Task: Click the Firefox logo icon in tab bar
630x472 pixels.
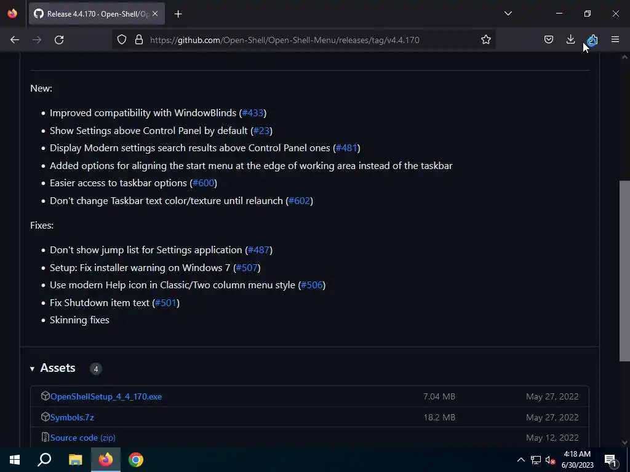Action: [12, 14]
